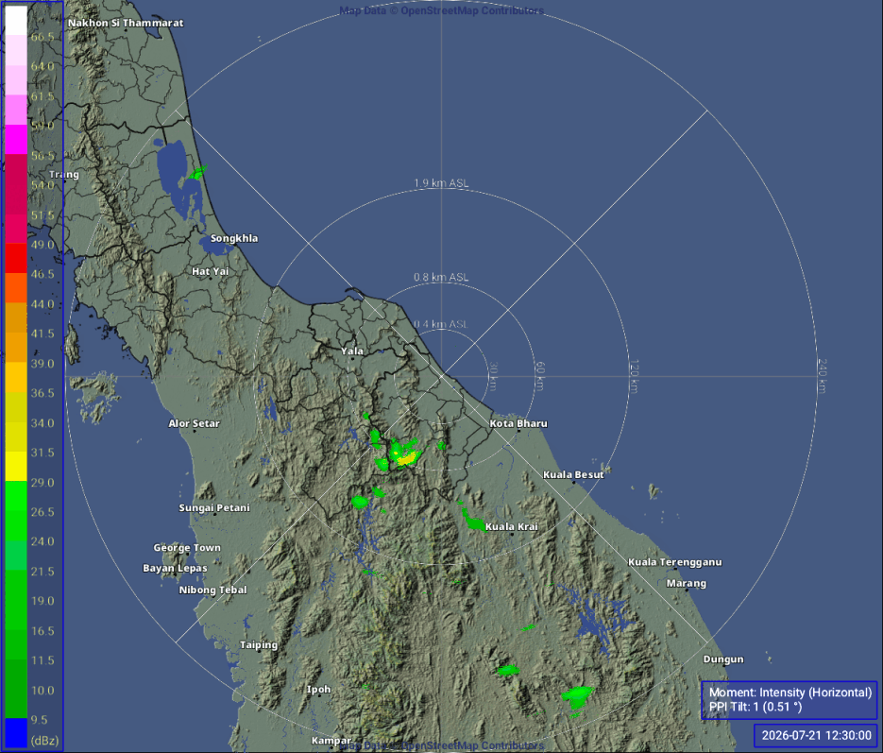Screen dimensions: 883x753
Task: Click the green radar echo near Songkhla lake
Action: [197, 172]
